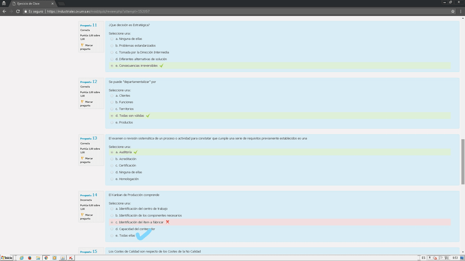Show hidden tray icons with the arrow
Viewport: 465px width, 261px height.
[429, 258]
